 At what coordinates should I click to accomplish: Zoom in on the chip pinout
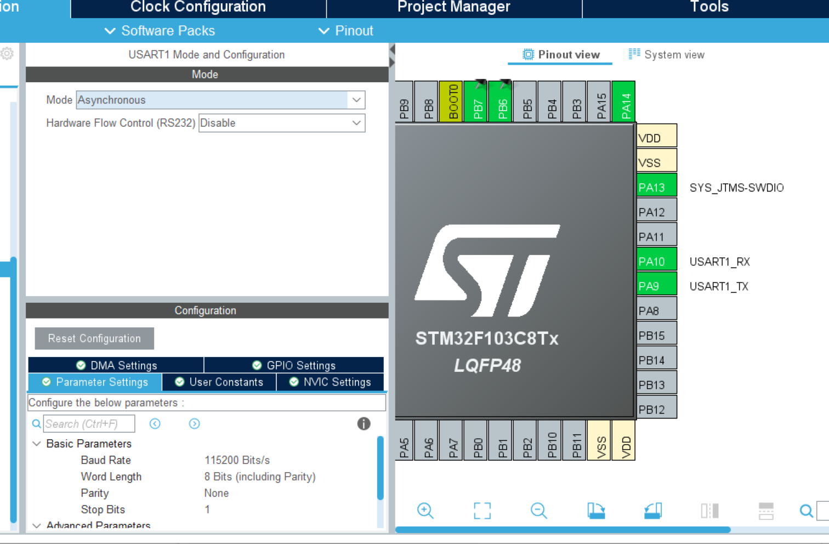click(x=425, y=511)
